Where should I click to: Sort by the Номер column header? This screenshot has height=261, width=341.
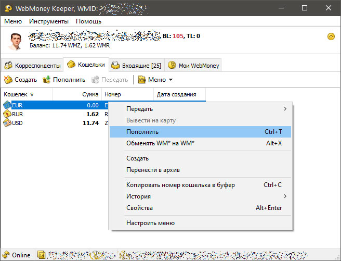coord(128,94)
